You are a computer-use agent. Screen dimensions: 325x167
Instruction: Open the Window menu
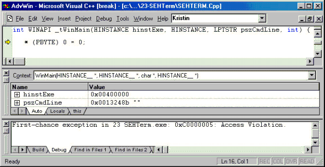[143, 19]
